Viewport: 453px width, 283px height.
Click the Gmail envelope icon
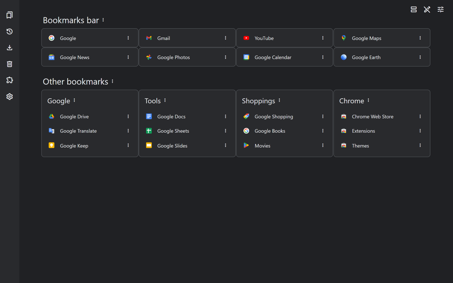coord(149,38)
